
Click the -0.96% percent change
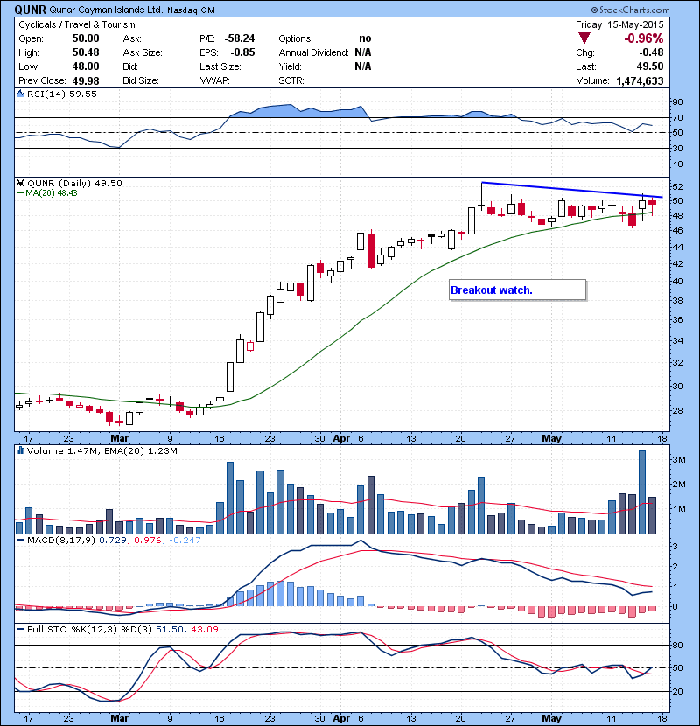(x=643, y=38)
